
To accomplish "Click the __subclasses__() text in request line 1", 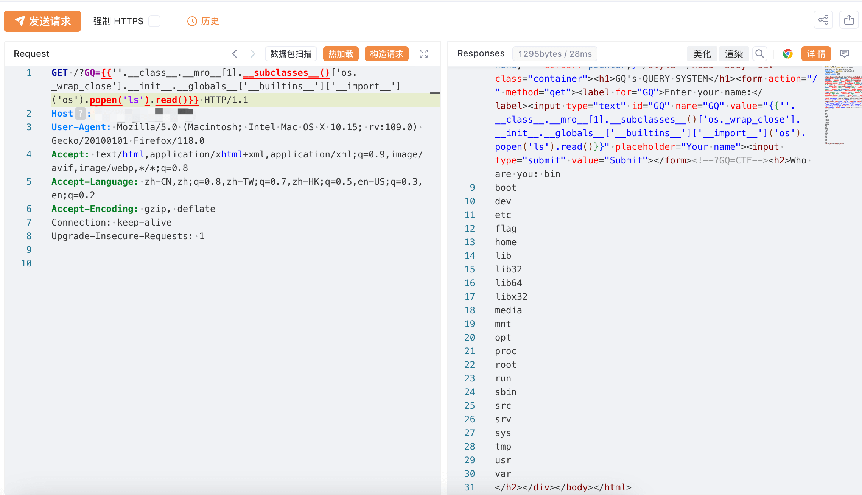I will [x=286, y=73].
